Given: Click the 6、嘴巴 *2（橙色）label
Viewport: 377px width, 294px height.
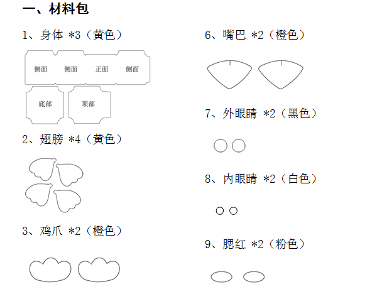Looking at the screenshot, I should click(x=254, y=35).
